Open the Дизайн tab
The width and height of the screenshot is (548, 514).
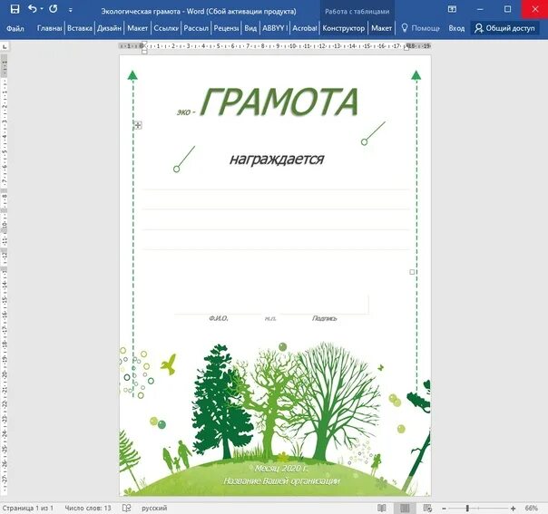pos(110,28)
